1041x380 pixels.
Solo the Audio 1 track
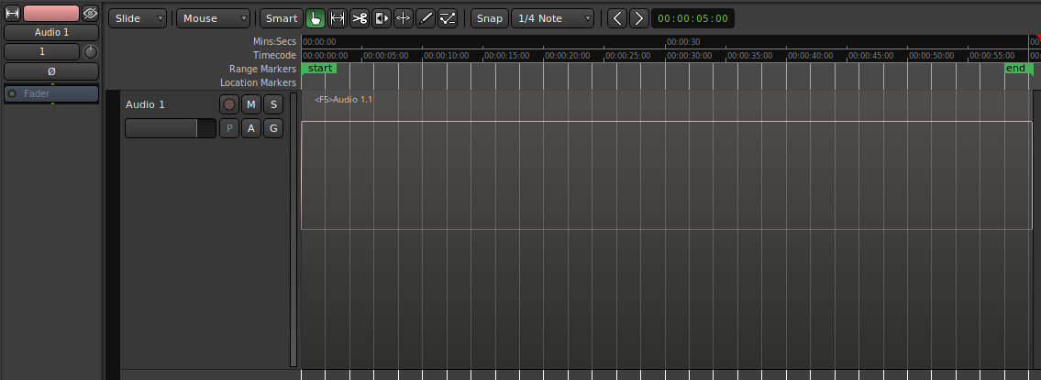tap(273, 105)
